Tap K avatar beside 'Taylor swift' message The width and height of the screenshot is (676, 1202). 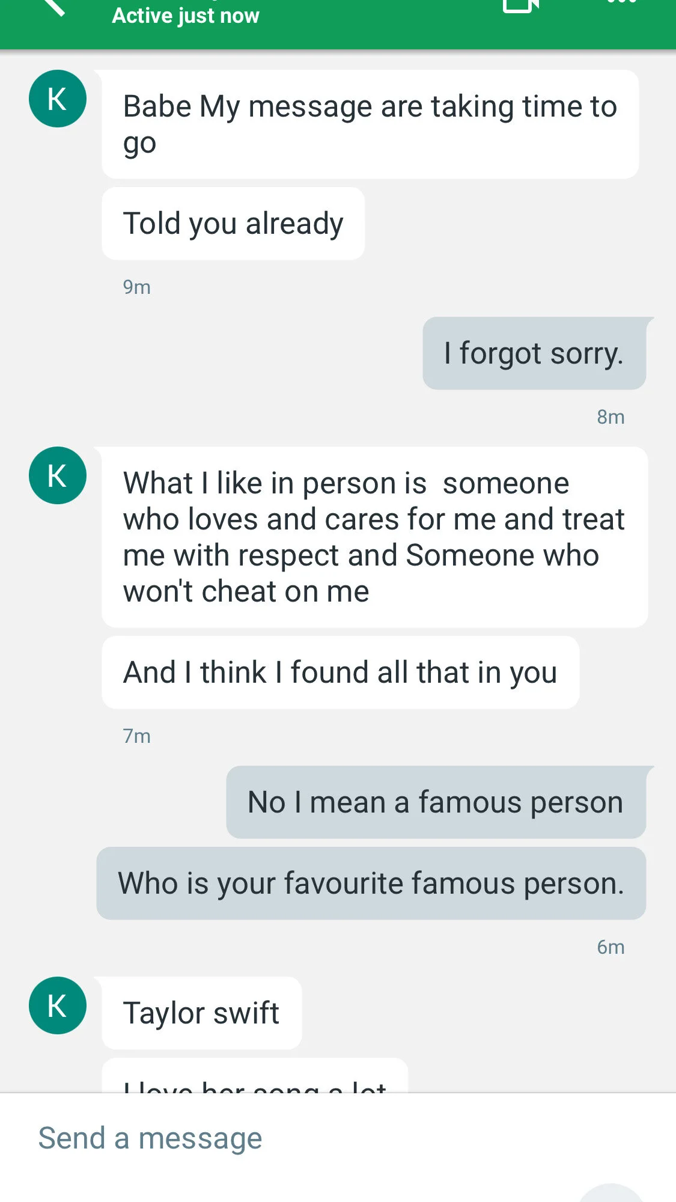click(x=58, y=1005)
